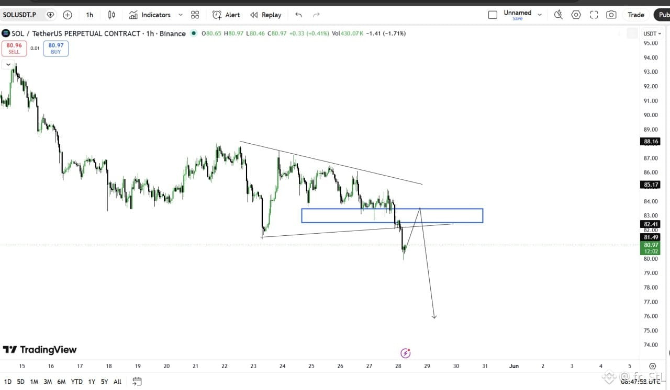Viewport: 670px width, 390px height.
Task: Select the 1M date range
Action: pyautogui.click(x=34, y=382)
